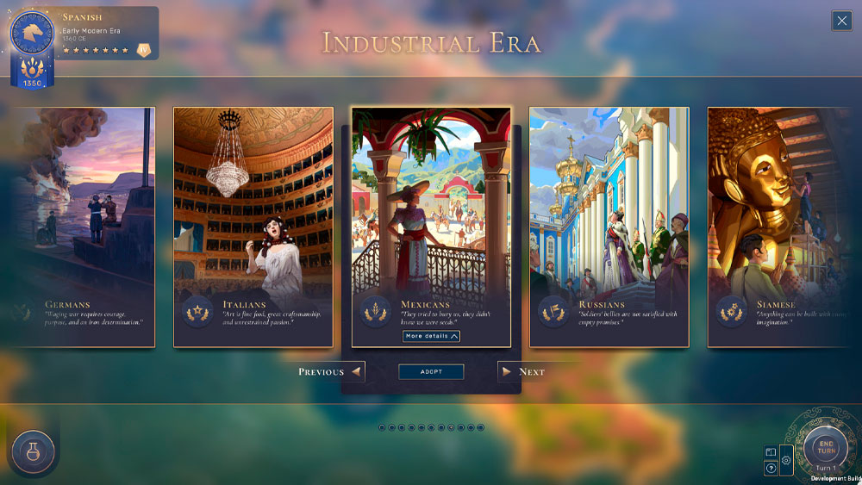The height and width of the screenshot is (485, 862).
Task: Select the Russians culture card
Action: pyautogui.click(x=609, y=227)
